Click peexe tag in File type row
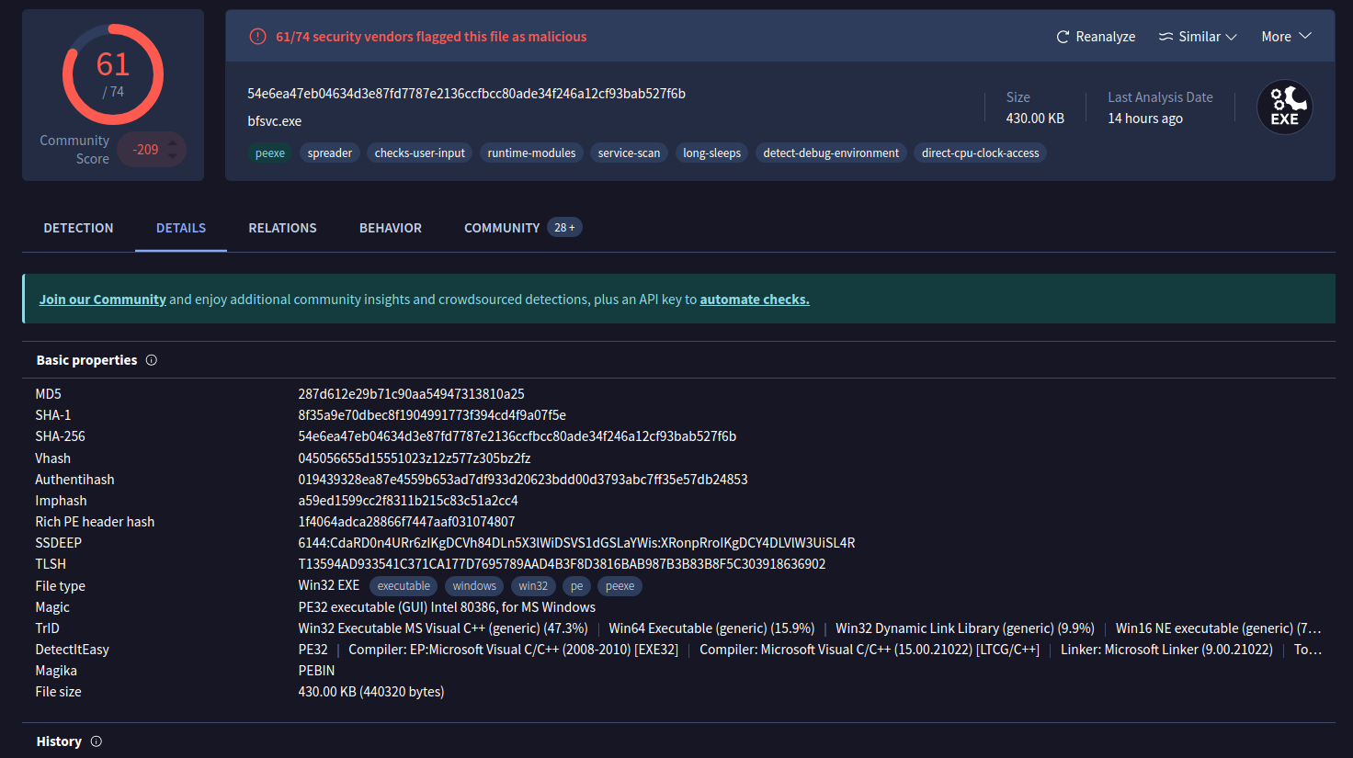 pyautogui.click(x=620, y=586)
